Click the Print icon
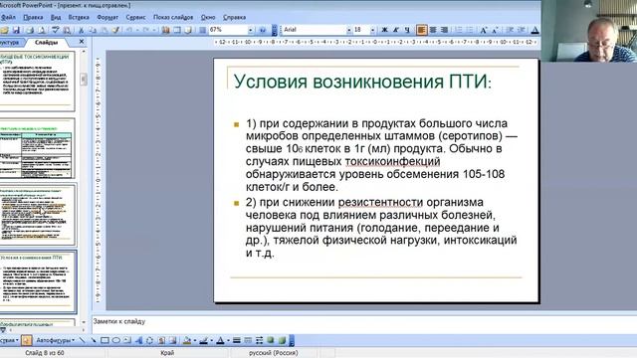This screenshot has width=637, height=358. pos(30,30)
